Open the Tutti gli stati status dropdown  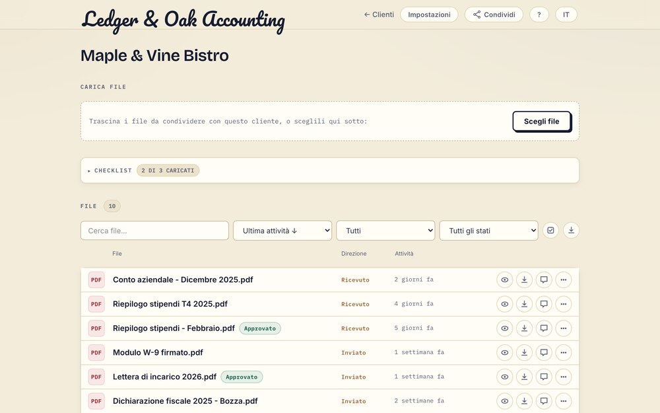click(x=488, y=231)
